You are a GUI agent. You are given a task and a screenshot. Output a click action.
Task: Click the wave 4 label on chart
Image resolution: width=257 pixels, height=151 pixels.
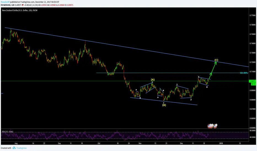point(207,87)
